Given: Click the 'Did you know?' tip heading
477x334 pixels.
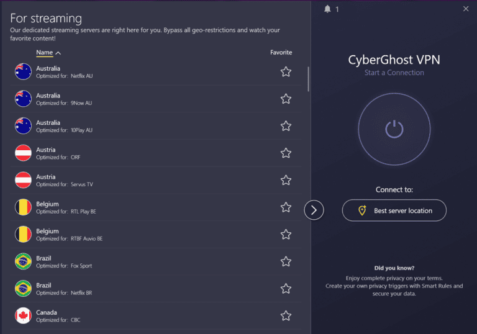Looking at the screenshot, I should point(394,268).
